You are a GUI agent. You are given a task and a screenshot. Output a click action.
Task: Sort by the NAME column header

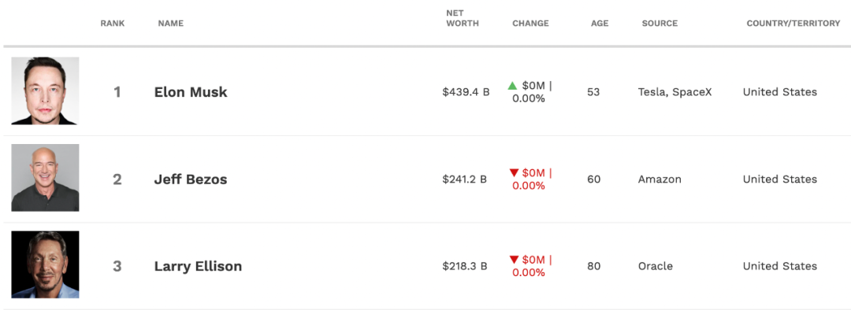click(x=170, y=24)
